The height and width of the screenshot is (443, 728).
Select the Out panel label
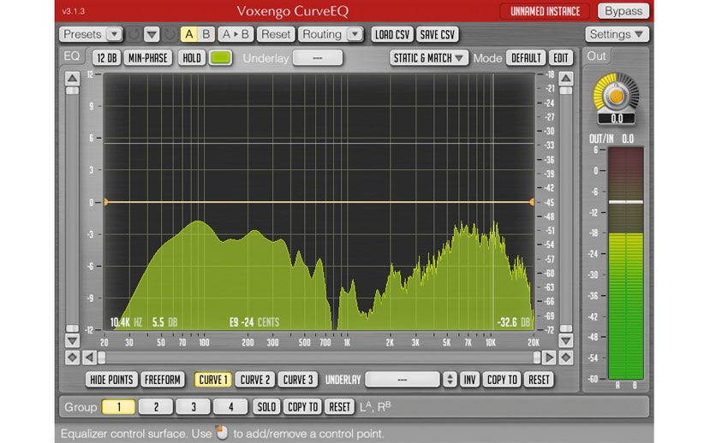[x=596, y=56]
